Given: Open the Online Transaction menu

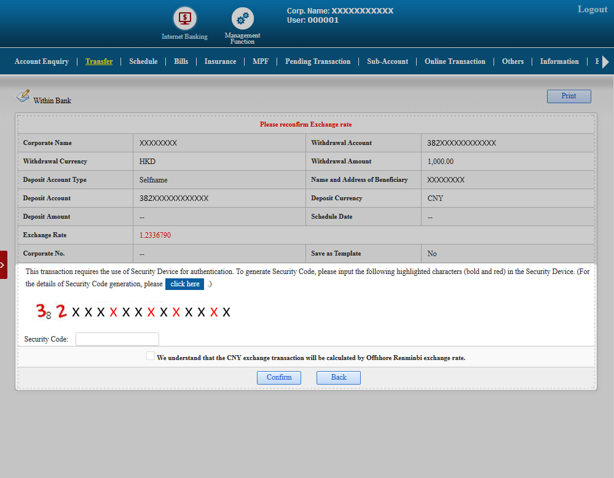Looking at the screenshot, I should [x=455, y=61].
